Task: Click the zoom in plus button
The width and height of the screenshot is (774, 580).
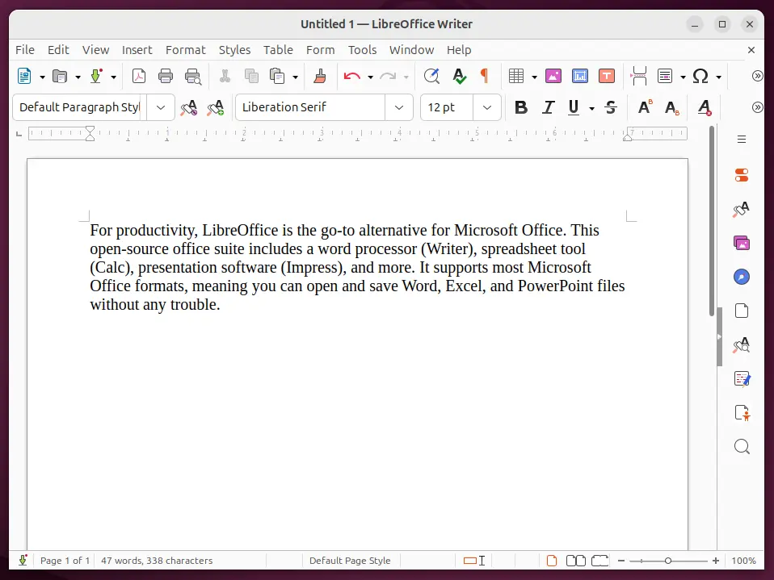Action: point(716,561)
